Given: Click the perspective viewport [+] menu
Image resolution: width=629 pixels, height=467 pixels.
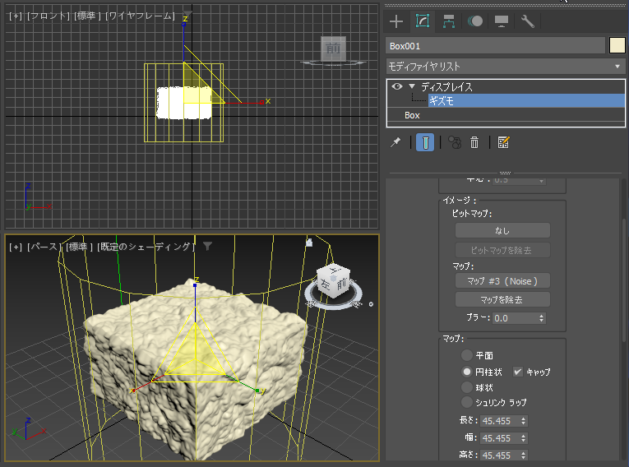Looking at the screenshot, I should (16, 247).
